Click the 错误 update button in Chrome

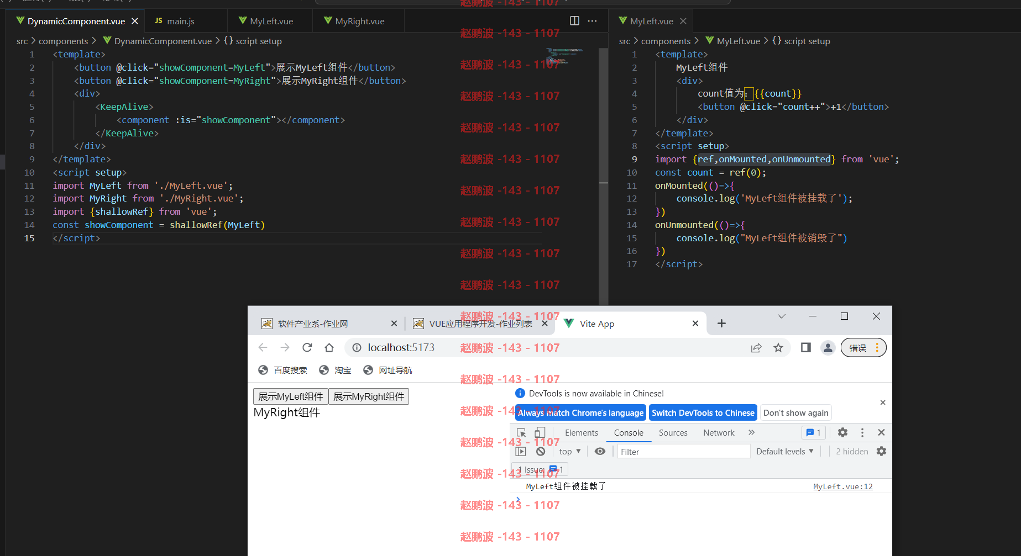pyautogui.click(x=863, y=348)
